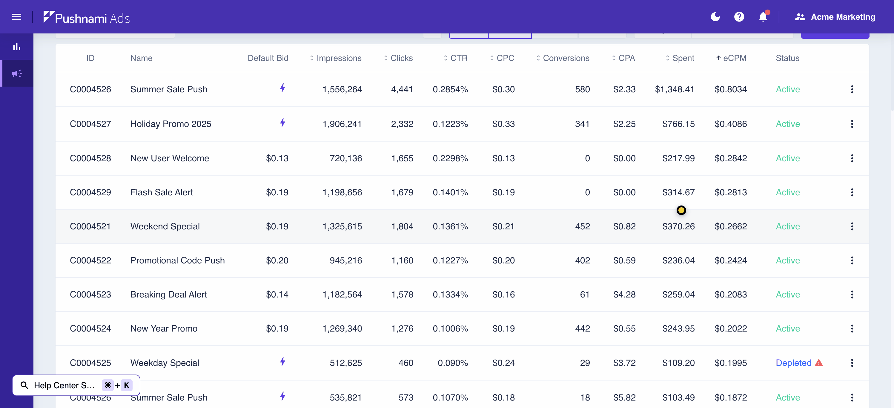This screenshot has width=894, height=408.
Task: Open the hamburger navigation menu
Action: [x=17, y=17]
